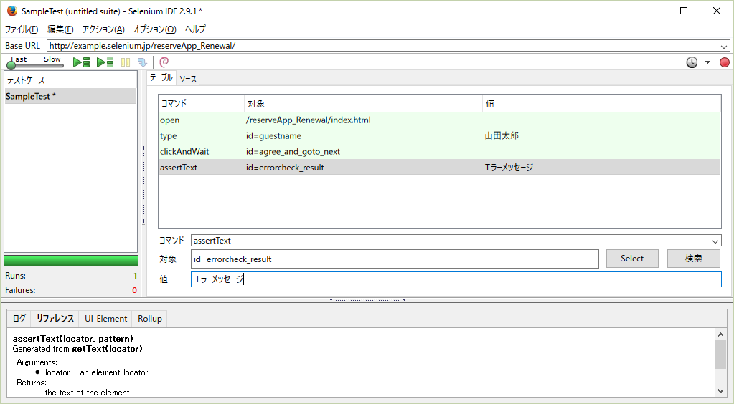Switch to the ログ tab
This screenshot has height=404, width=734.
click(19, 319)
